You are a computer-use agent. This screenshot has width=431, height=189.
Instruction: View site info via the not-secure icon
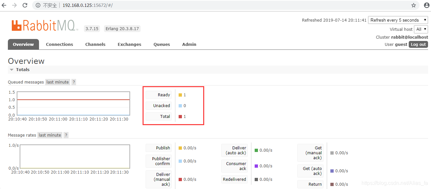(x=38, y=6)
